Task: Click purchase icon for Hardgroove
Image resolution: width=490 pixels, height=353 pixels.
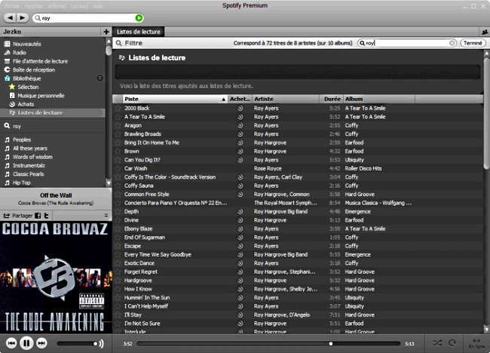Action: pyautogui.click(x=240, y=281)
